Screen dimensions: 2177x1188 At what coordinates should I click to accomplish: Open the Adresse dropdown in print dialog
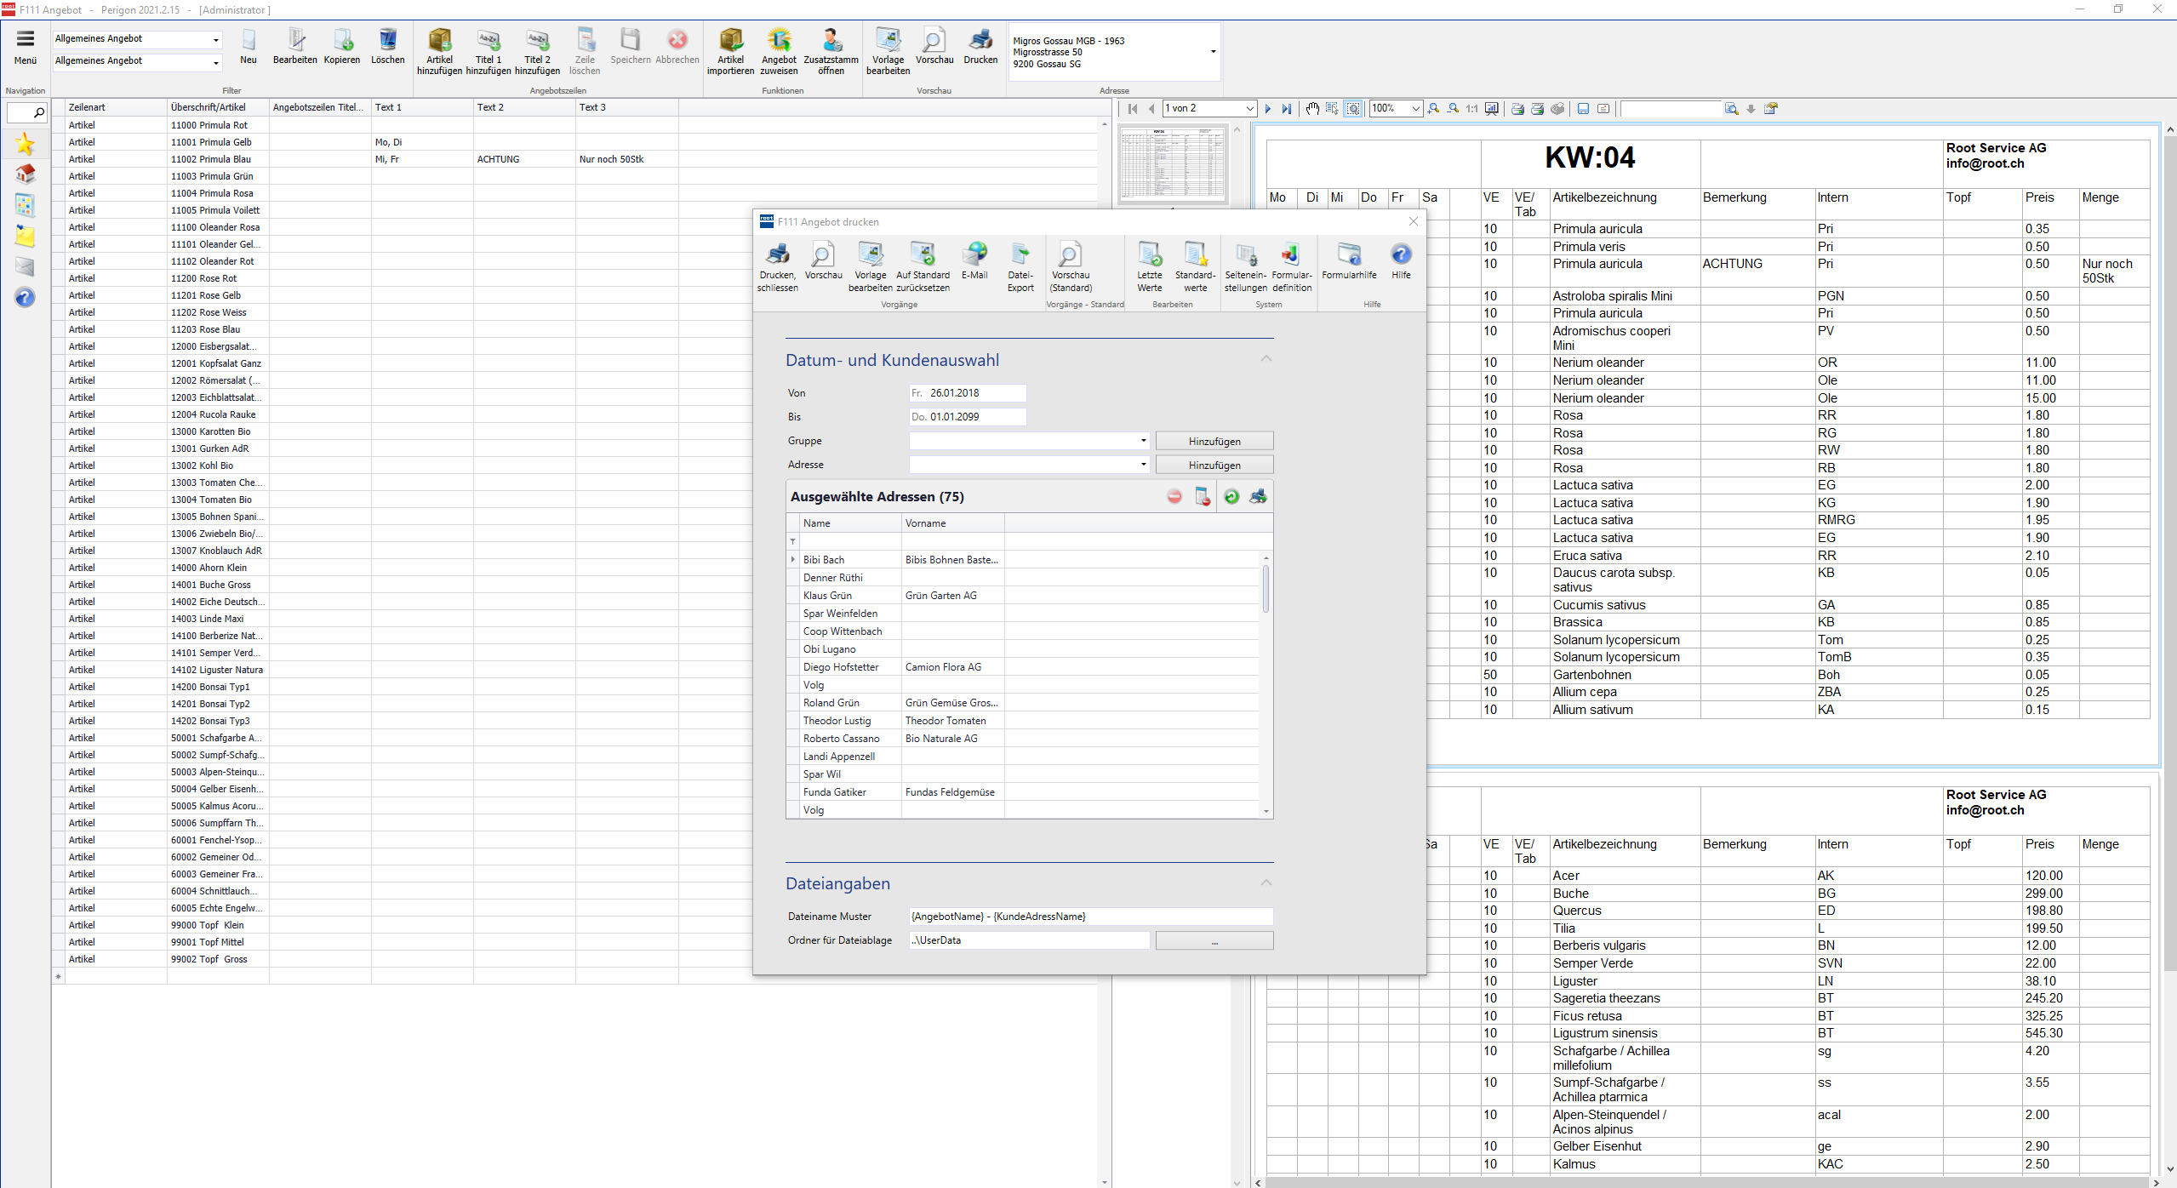coord(1143,465)
